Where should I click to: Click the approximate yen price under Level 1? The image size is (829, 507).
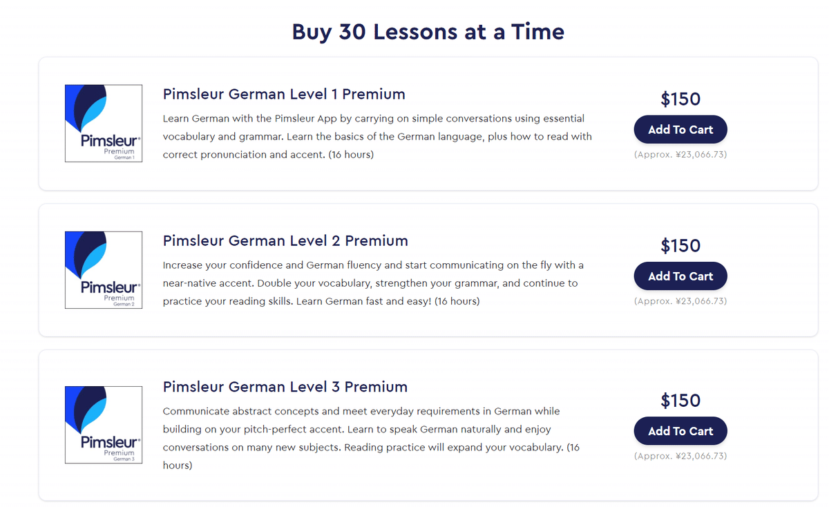click(x=680, y=155)
